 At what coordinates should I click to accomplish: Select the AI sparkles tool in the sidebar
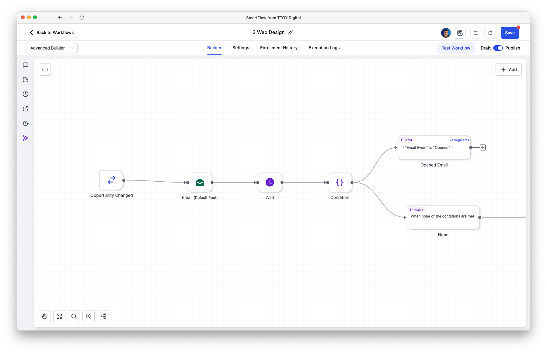pos(26,138)
